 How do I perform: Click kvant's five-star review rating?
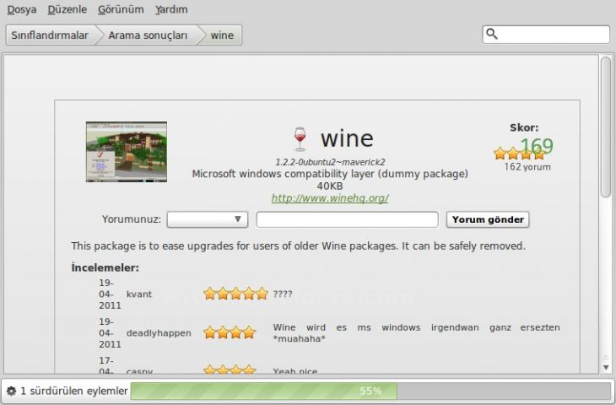tap(235, 294)
